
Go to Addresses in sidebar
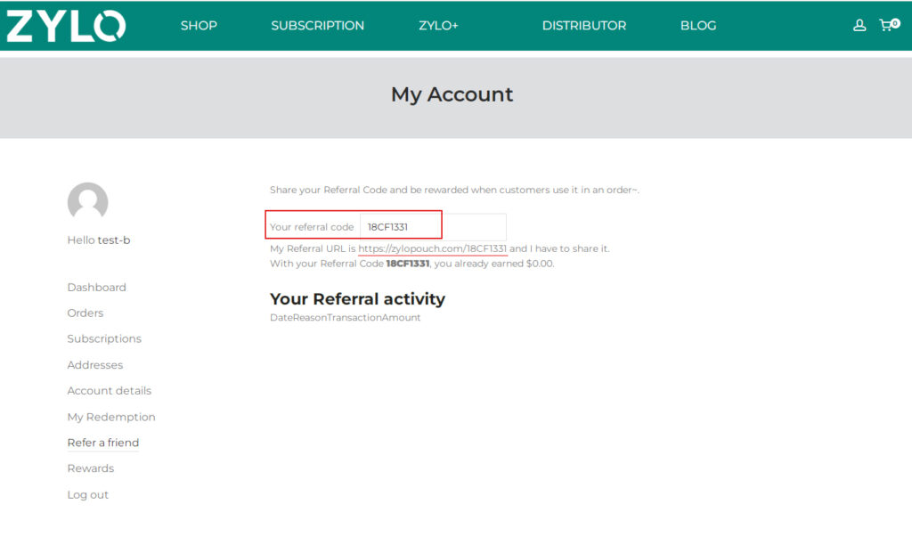(95, 365)
